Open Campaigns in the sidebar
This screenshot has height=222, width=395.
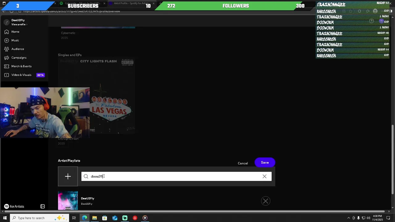point(19,58)
